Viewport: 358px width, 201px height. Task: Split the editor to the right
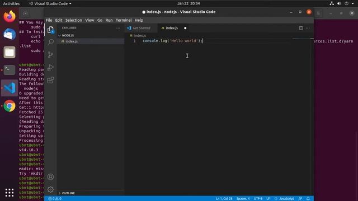pyautogui.click(x=301, y=28)
